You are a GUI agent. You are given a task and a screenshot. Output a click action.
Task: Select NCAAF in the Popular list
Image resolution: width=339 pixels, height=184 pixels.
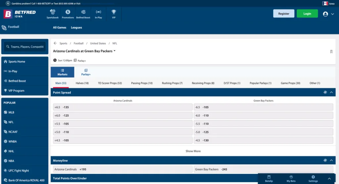coord(25,132)
